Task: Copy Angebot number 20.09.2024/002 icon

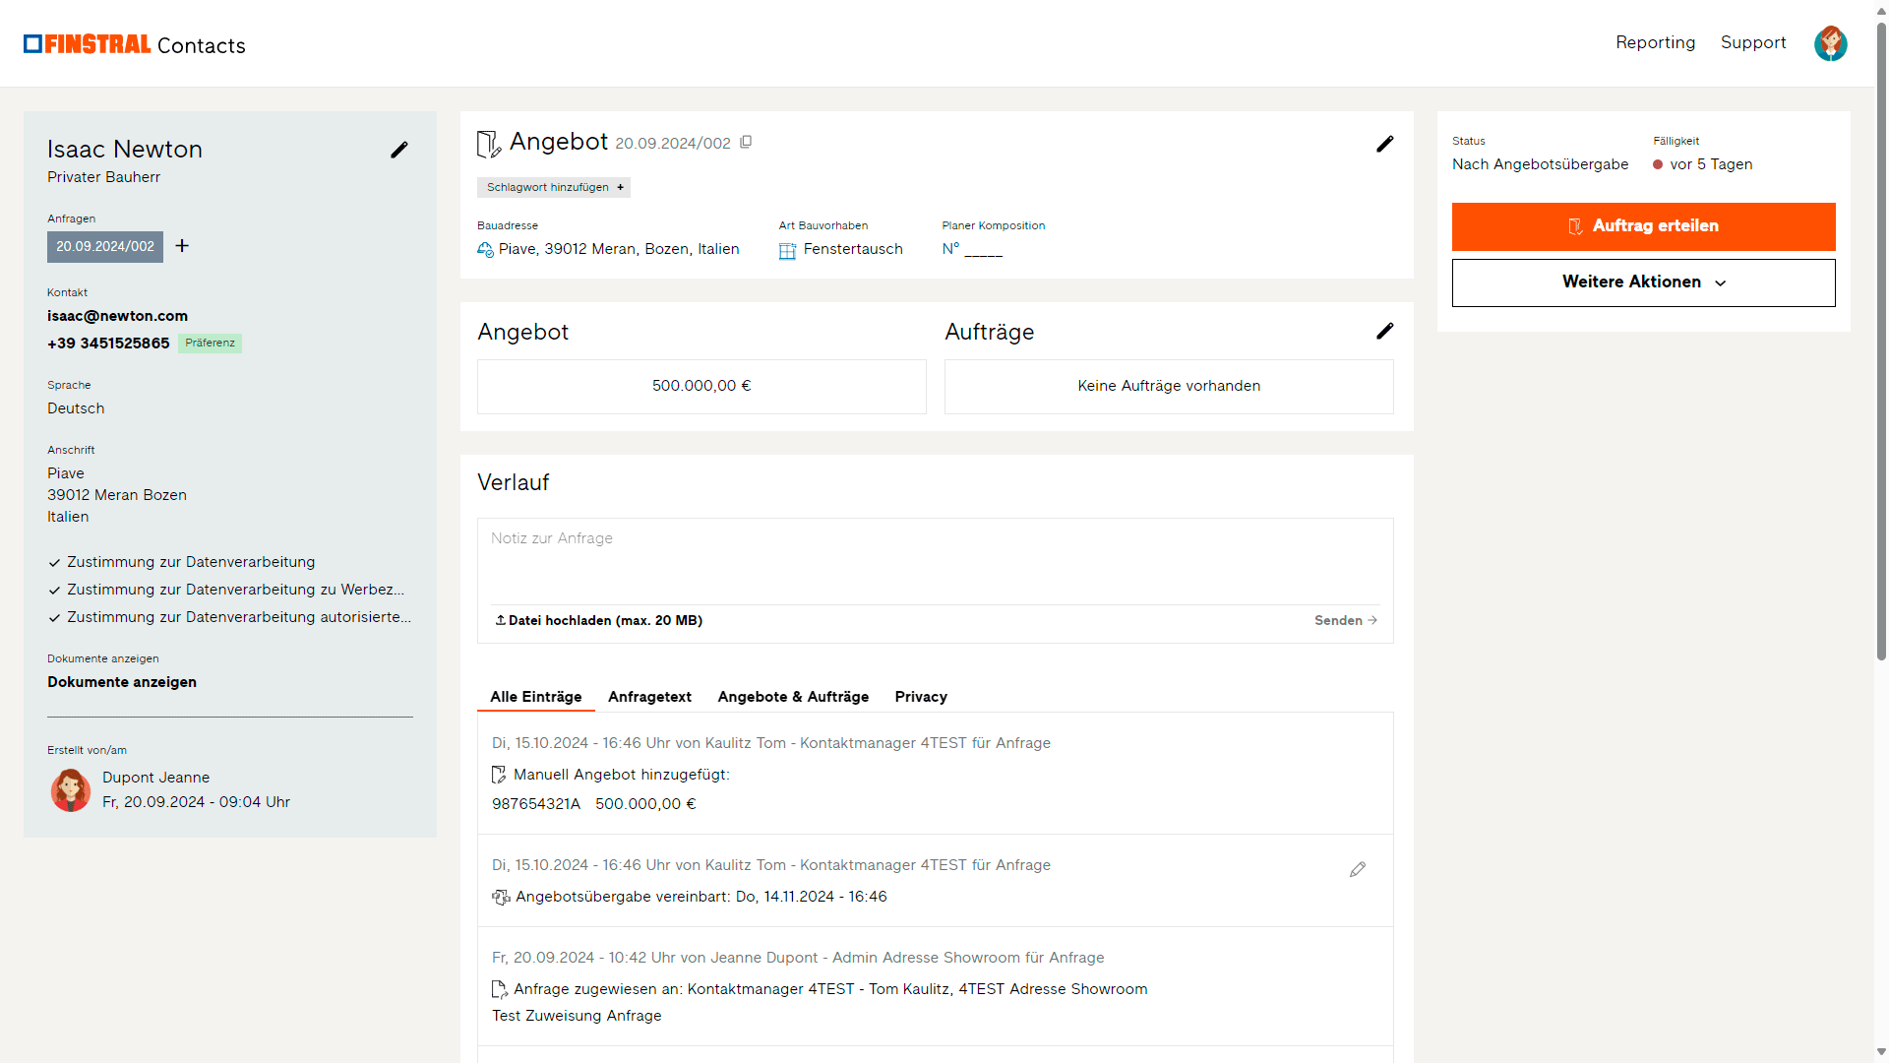Action: pos(746,143)
